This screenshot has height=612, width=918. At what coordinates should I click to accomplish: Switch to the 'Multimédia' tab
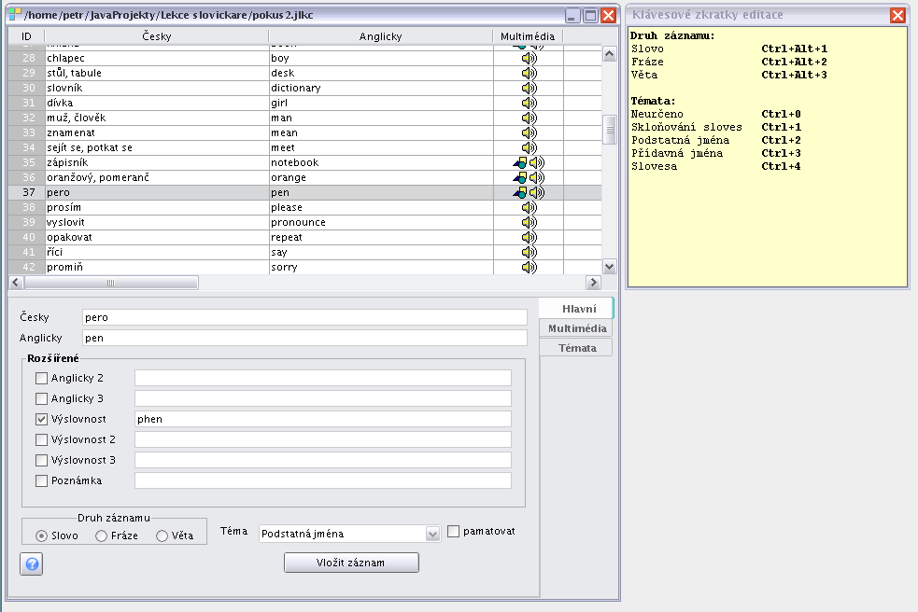576,328
